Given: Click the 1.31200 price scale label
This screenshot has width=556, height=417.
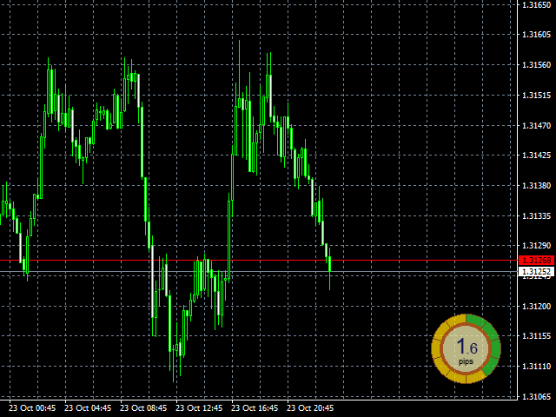Looking at the screenshot, I should 536,306.
